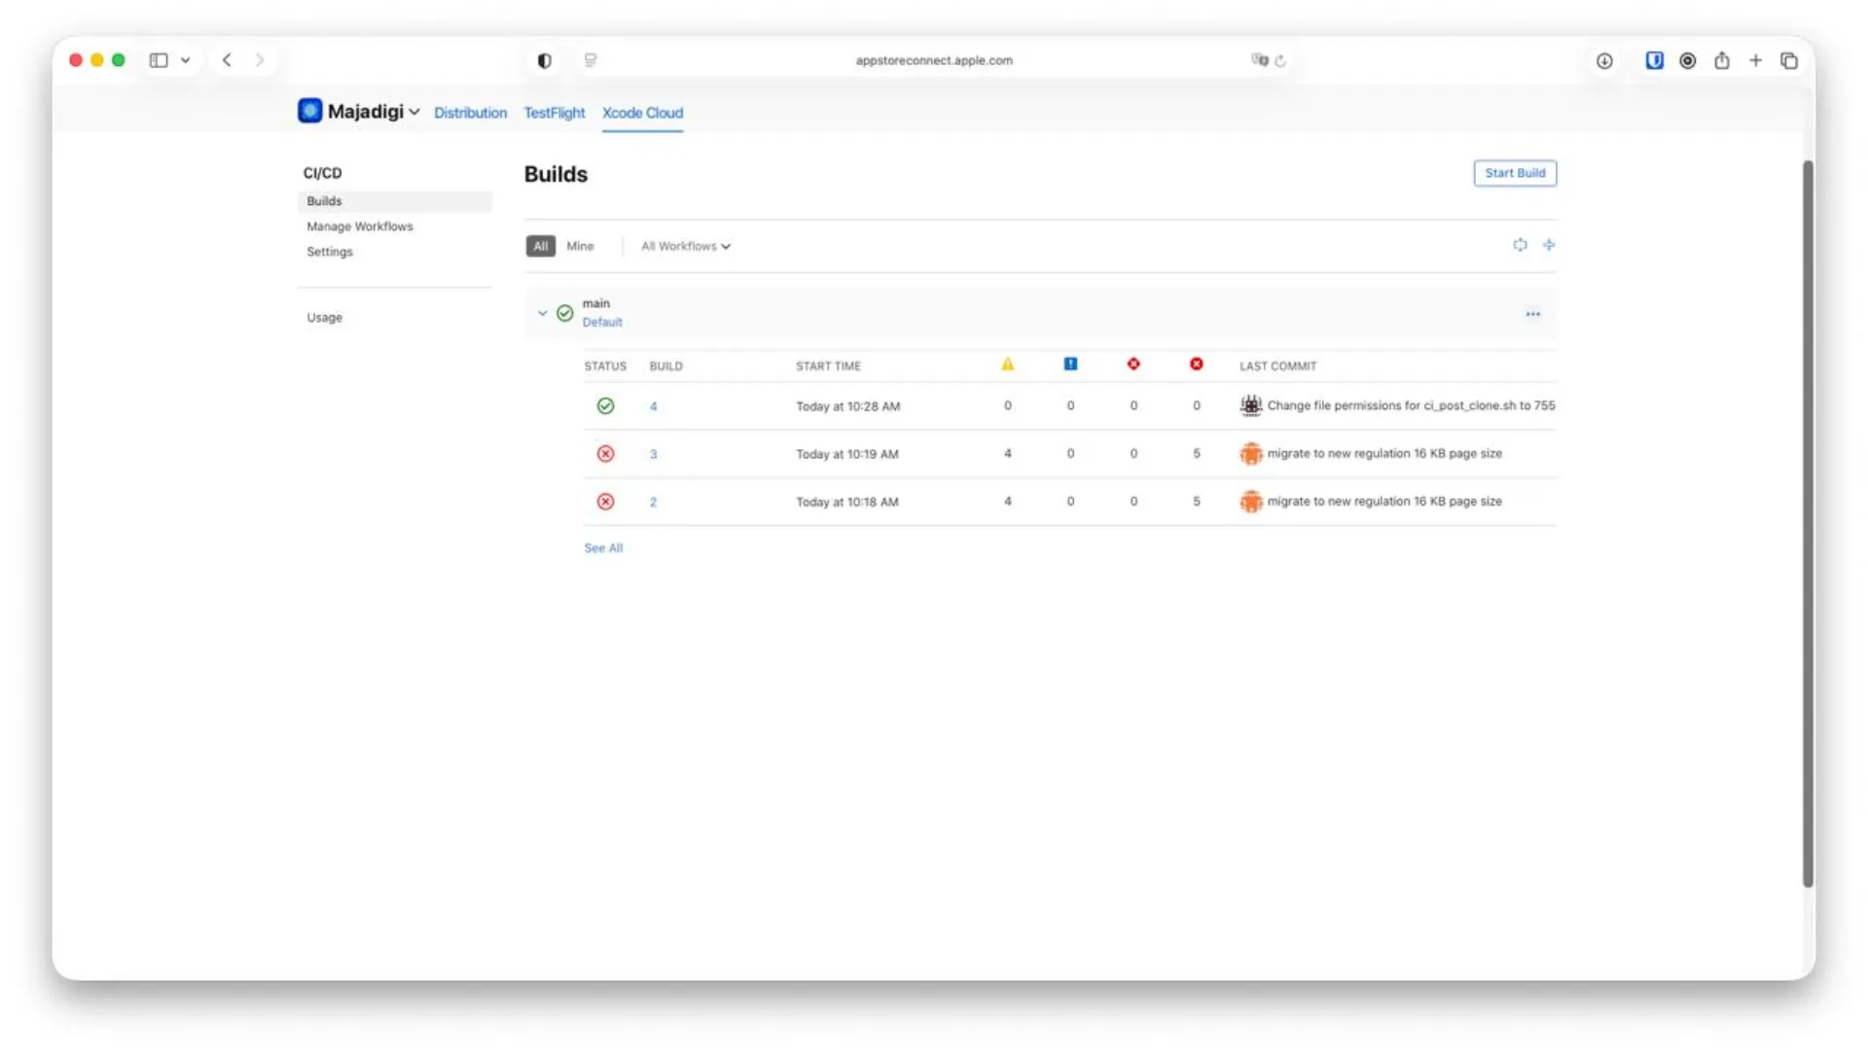Click the page vertical scrollbar
Screen dimensions: 1868x1050
1808,525
